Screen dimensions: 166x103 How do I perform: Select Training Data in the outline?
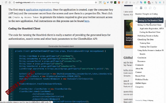tap(145, 43)
